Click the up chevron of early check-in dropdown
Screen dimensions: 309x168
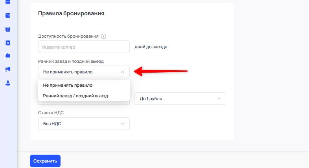tap(123, 72)
